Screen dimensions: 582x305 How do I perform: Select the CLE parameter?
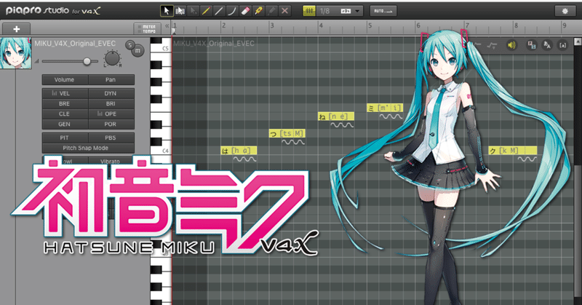(x=65, y=114)
